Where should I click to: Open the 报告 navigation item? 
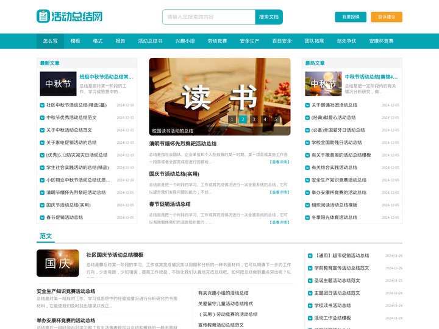(120, 41)
